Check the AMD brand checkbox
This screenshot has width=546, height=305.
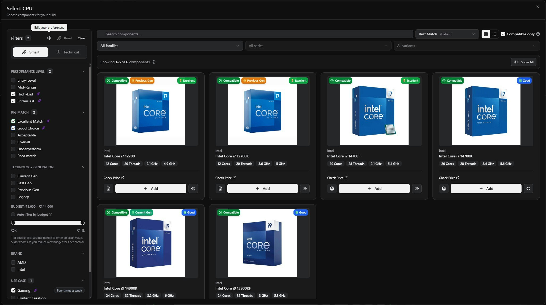[13, 262]
